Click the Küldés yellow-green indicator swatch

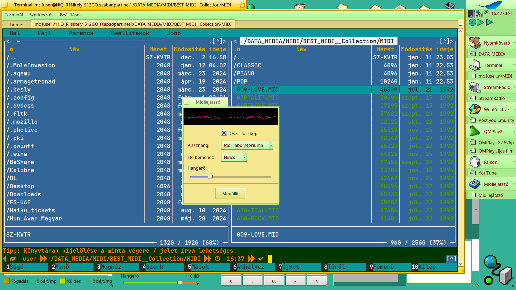tap(63, 281)
